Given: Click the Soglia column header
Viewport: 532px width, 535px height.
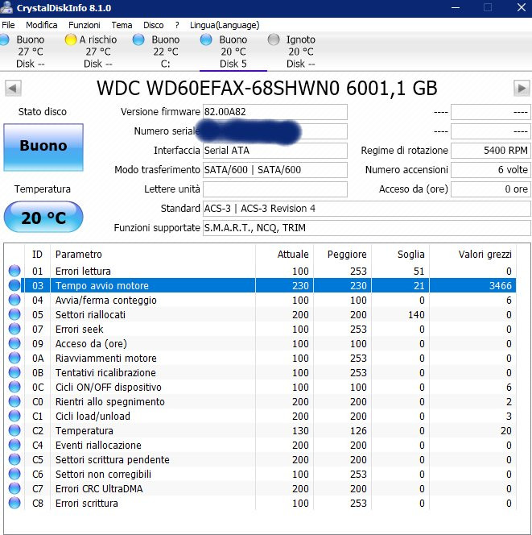Looking at the screenshot, I should pos(400,254).
